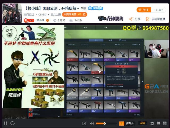Tick the inventory filter checkbox
This screenshot has height=128, width=170.
point(67,45)
